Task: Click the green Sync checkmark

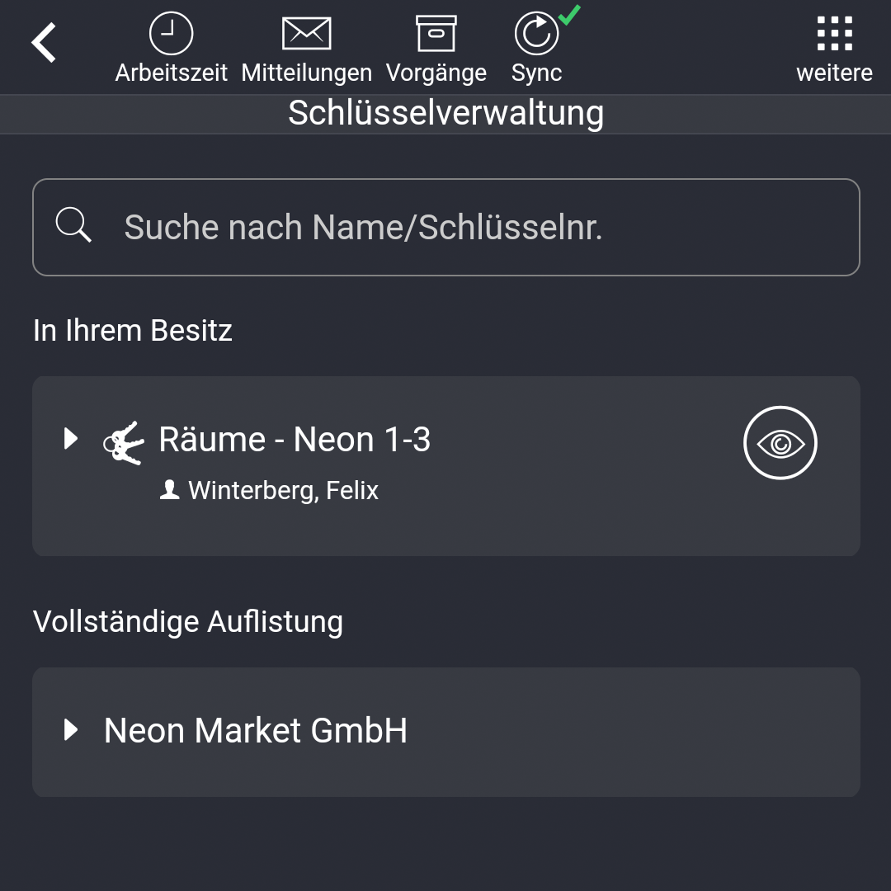Action: pos(568,14)
